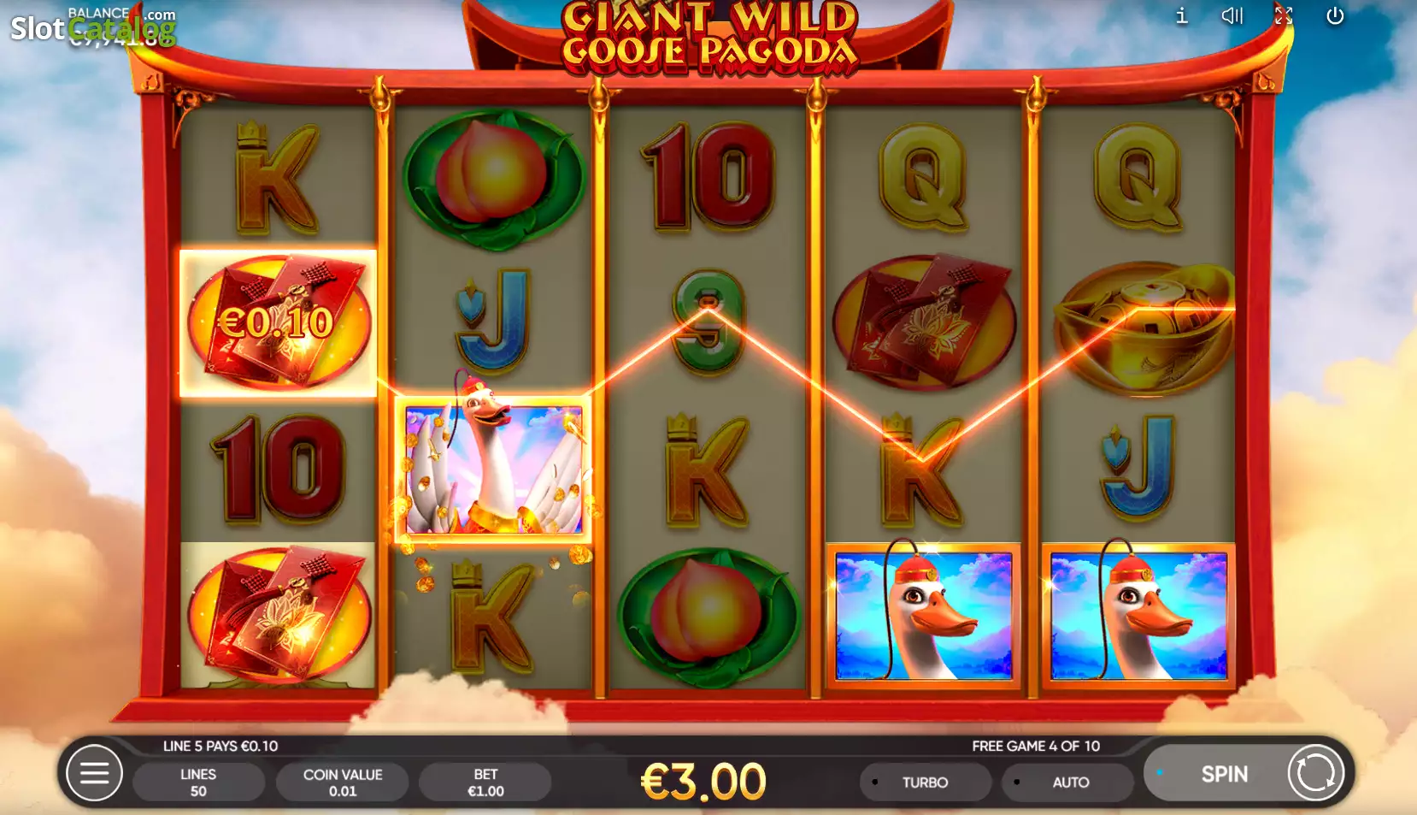Open the Coin Value 0.01 selector
Screen dimensions: 1417x815
[343, 783]
